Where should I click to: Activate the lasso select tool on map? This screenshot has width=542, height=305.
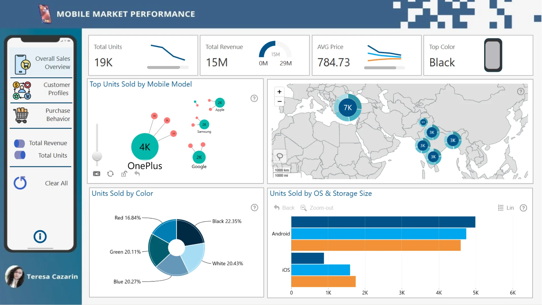[x=279, y=156]
